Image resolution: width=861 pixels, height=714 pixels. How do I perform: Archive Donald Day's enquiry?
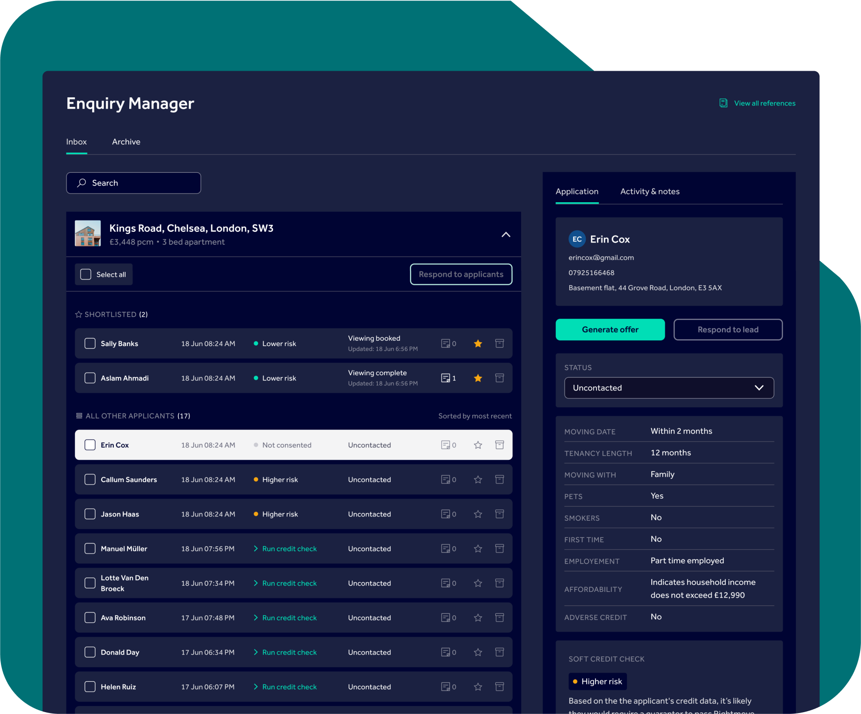500,652
